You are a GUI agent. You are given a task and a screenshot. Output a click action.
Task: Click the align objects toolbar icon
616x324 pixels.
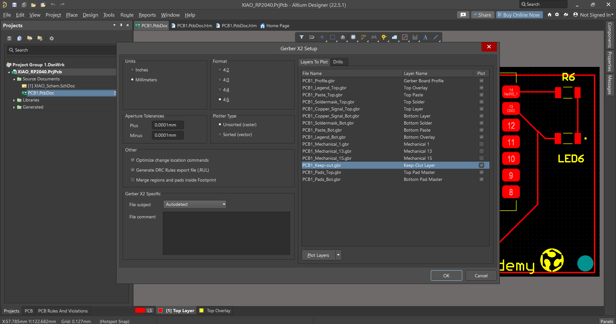tap(343, 37)
